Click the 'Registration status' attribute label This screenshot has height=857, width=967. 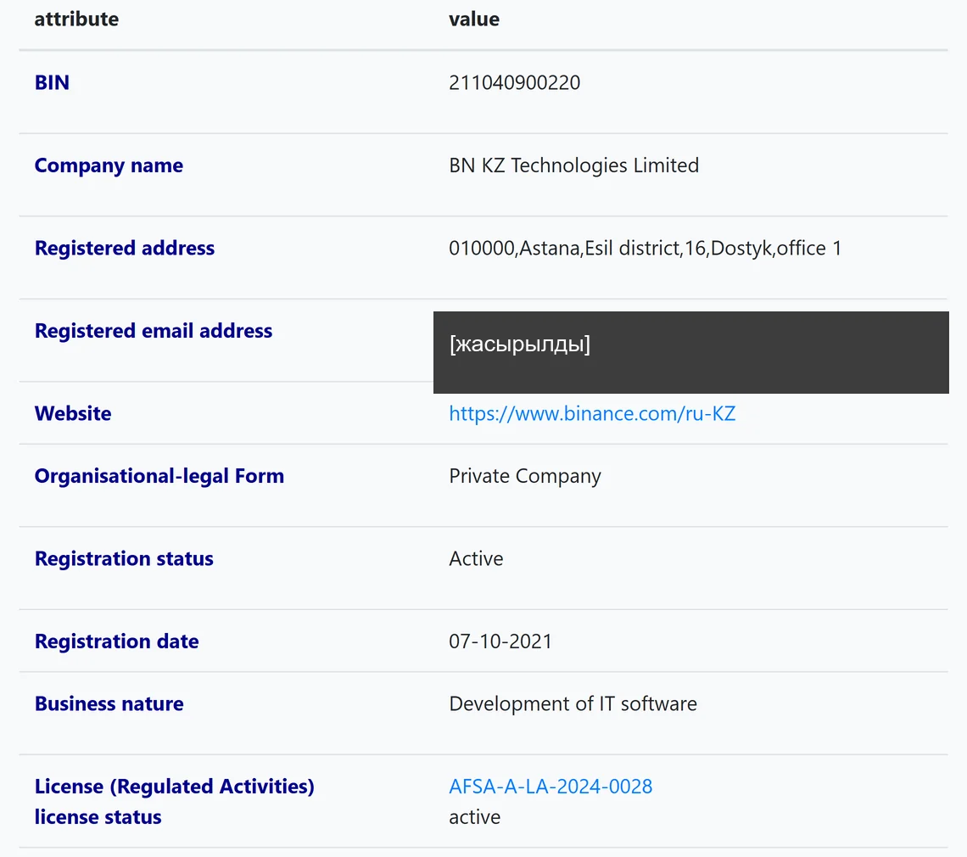click(124, 558)
